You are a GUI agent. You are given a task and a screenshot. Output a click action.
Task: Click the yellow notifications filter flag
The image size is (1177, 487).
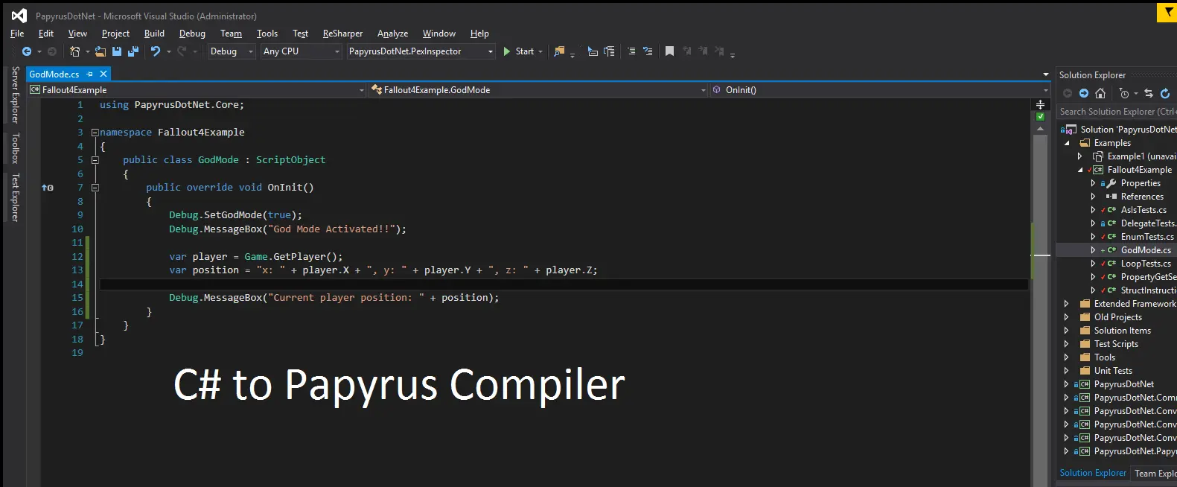pyautogui.click(x=1167, y=13)
